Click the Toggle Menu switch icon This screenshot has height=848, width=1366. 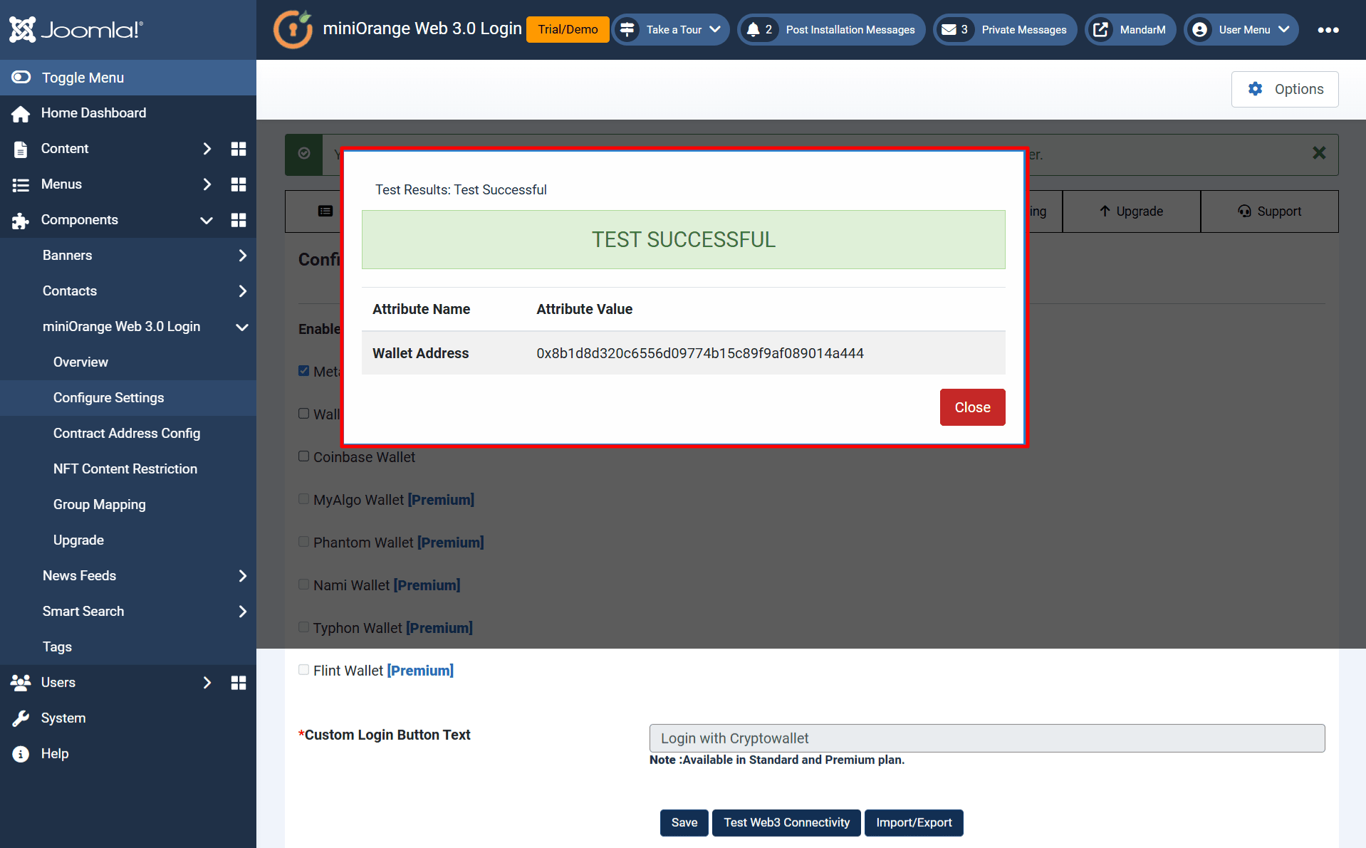(21, 77)
